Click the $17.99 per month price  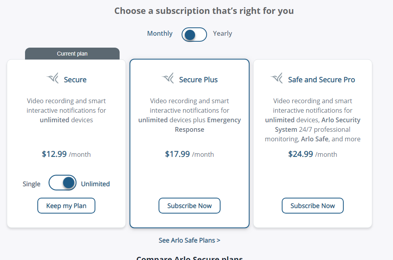click(x=190, y=154)
